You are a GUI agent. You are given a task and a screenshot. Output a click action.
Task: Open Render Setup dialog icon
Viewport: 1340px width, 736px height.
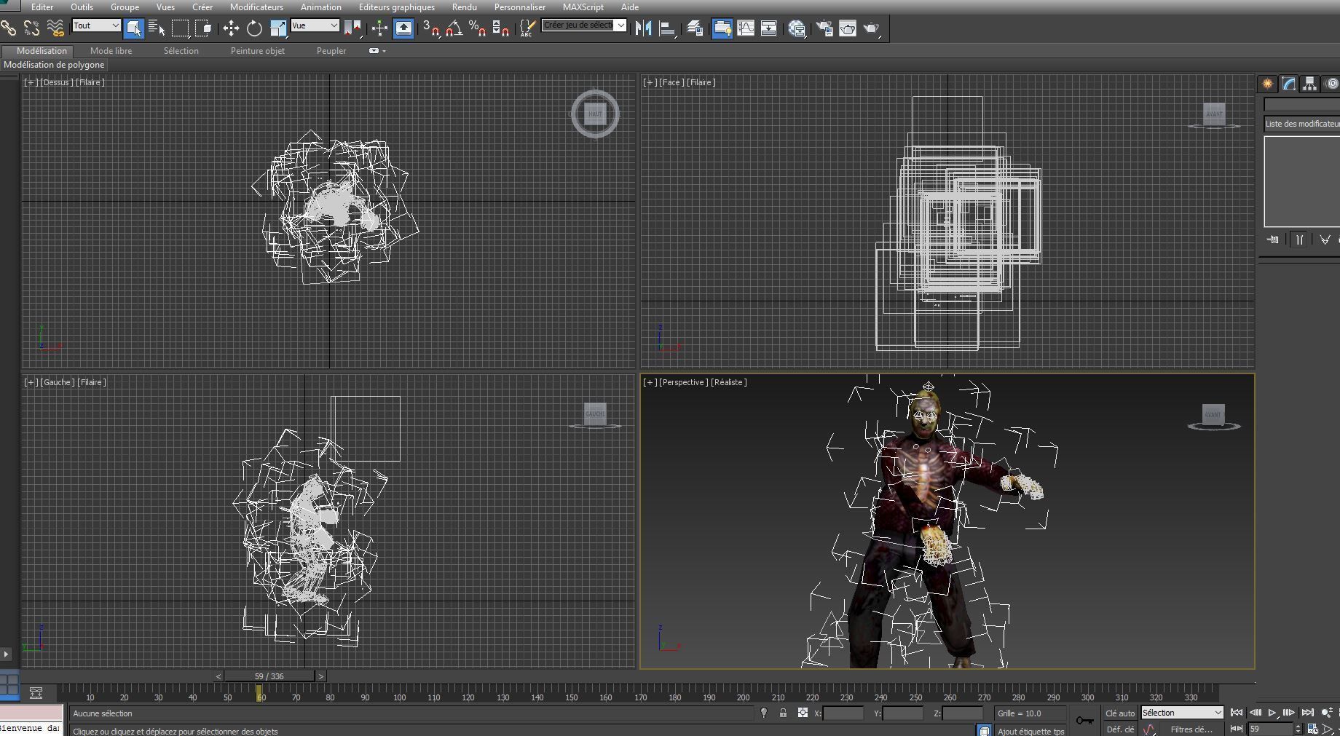pyautogui.click(x=824, y=28)
